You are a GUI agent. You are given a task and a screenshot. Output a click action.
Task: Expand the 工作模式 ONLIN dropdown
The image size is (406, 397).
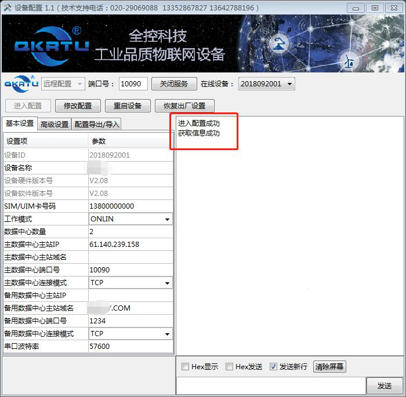pyautogui.click(x=130, y=219)
